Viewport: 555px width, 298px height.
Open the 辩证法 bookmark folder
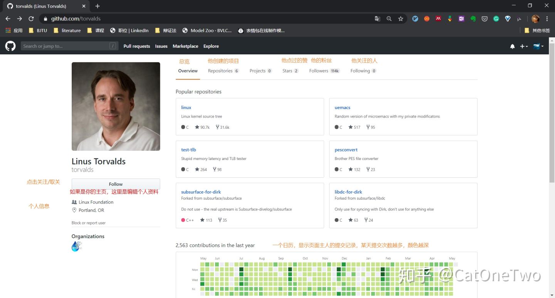coord(165,30)
